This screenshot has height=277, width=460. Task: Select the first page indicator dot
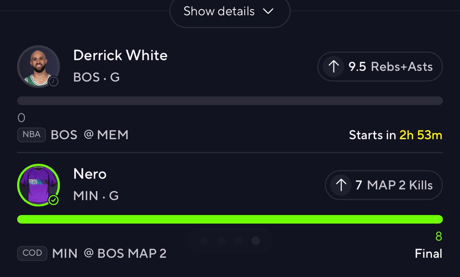point(204,241)
